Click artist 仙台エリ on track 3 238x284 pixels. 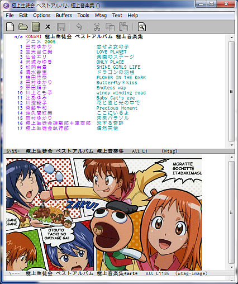[36, 57]
